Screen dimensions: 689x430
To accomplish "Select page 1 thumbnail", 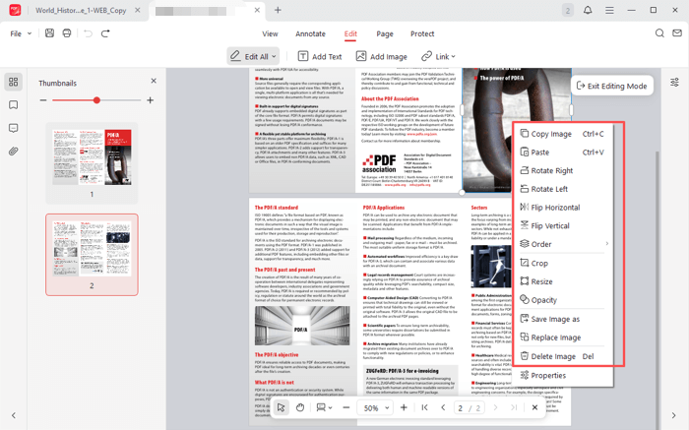I will click(92, 162).
